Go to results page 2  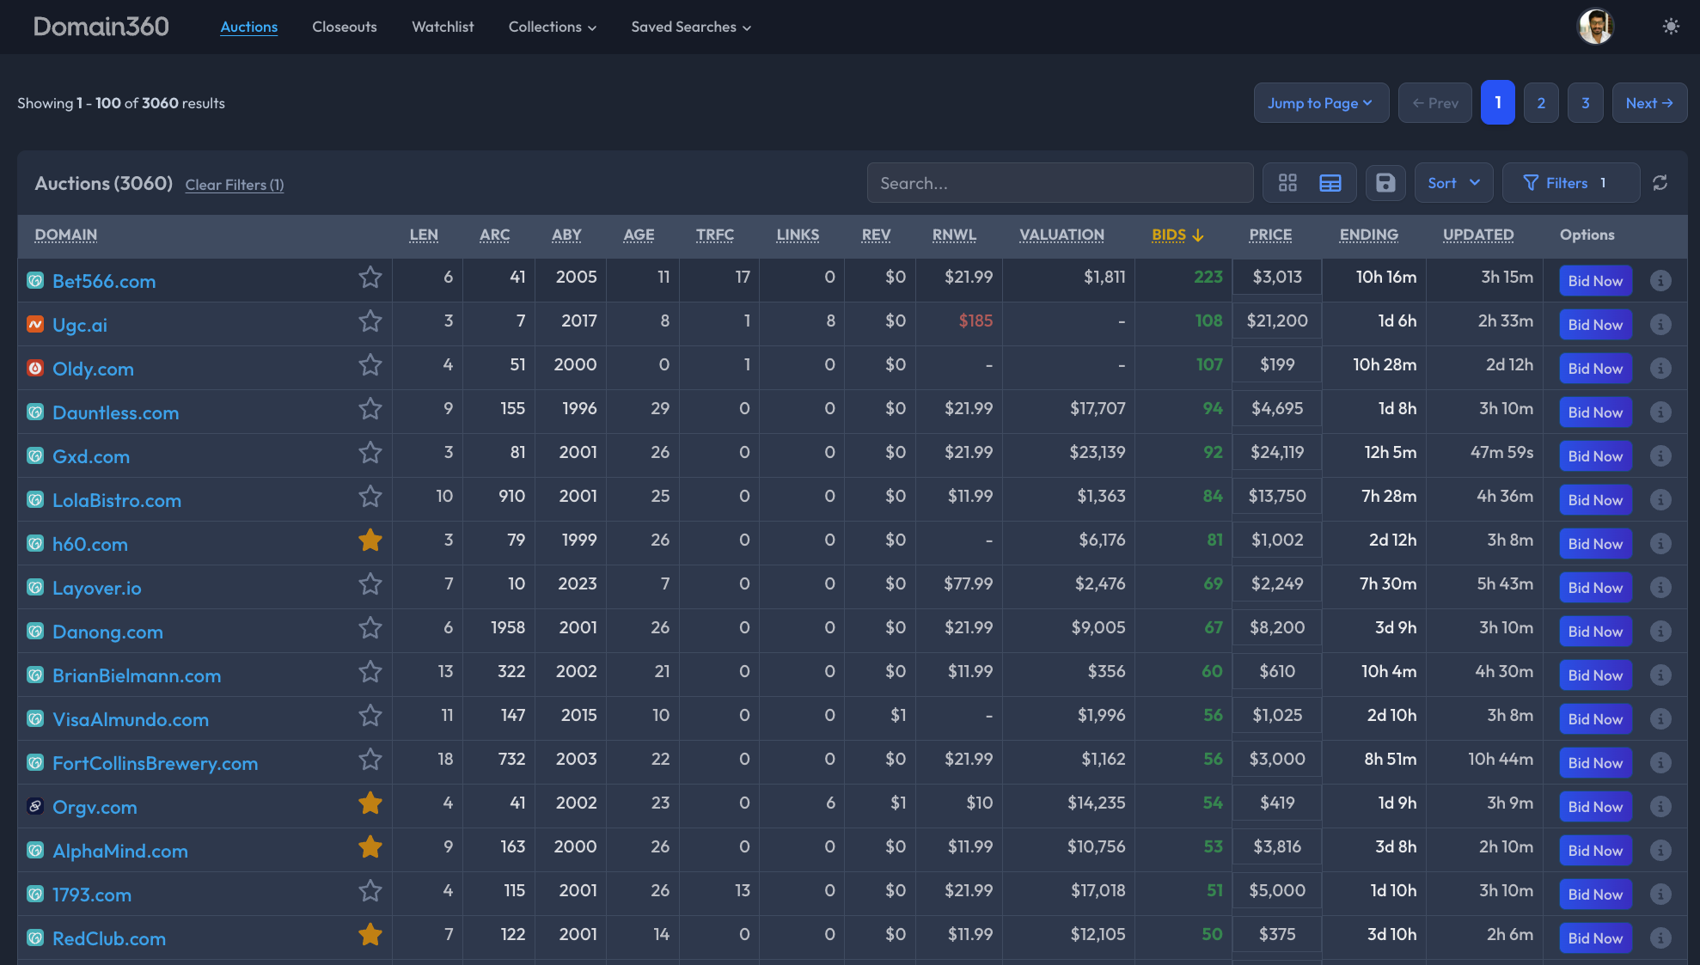click(x=1541, y=103)
